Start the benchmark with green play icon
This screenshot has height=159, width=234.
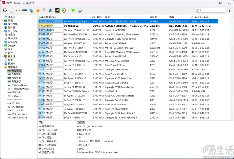(x=73, y=10)
